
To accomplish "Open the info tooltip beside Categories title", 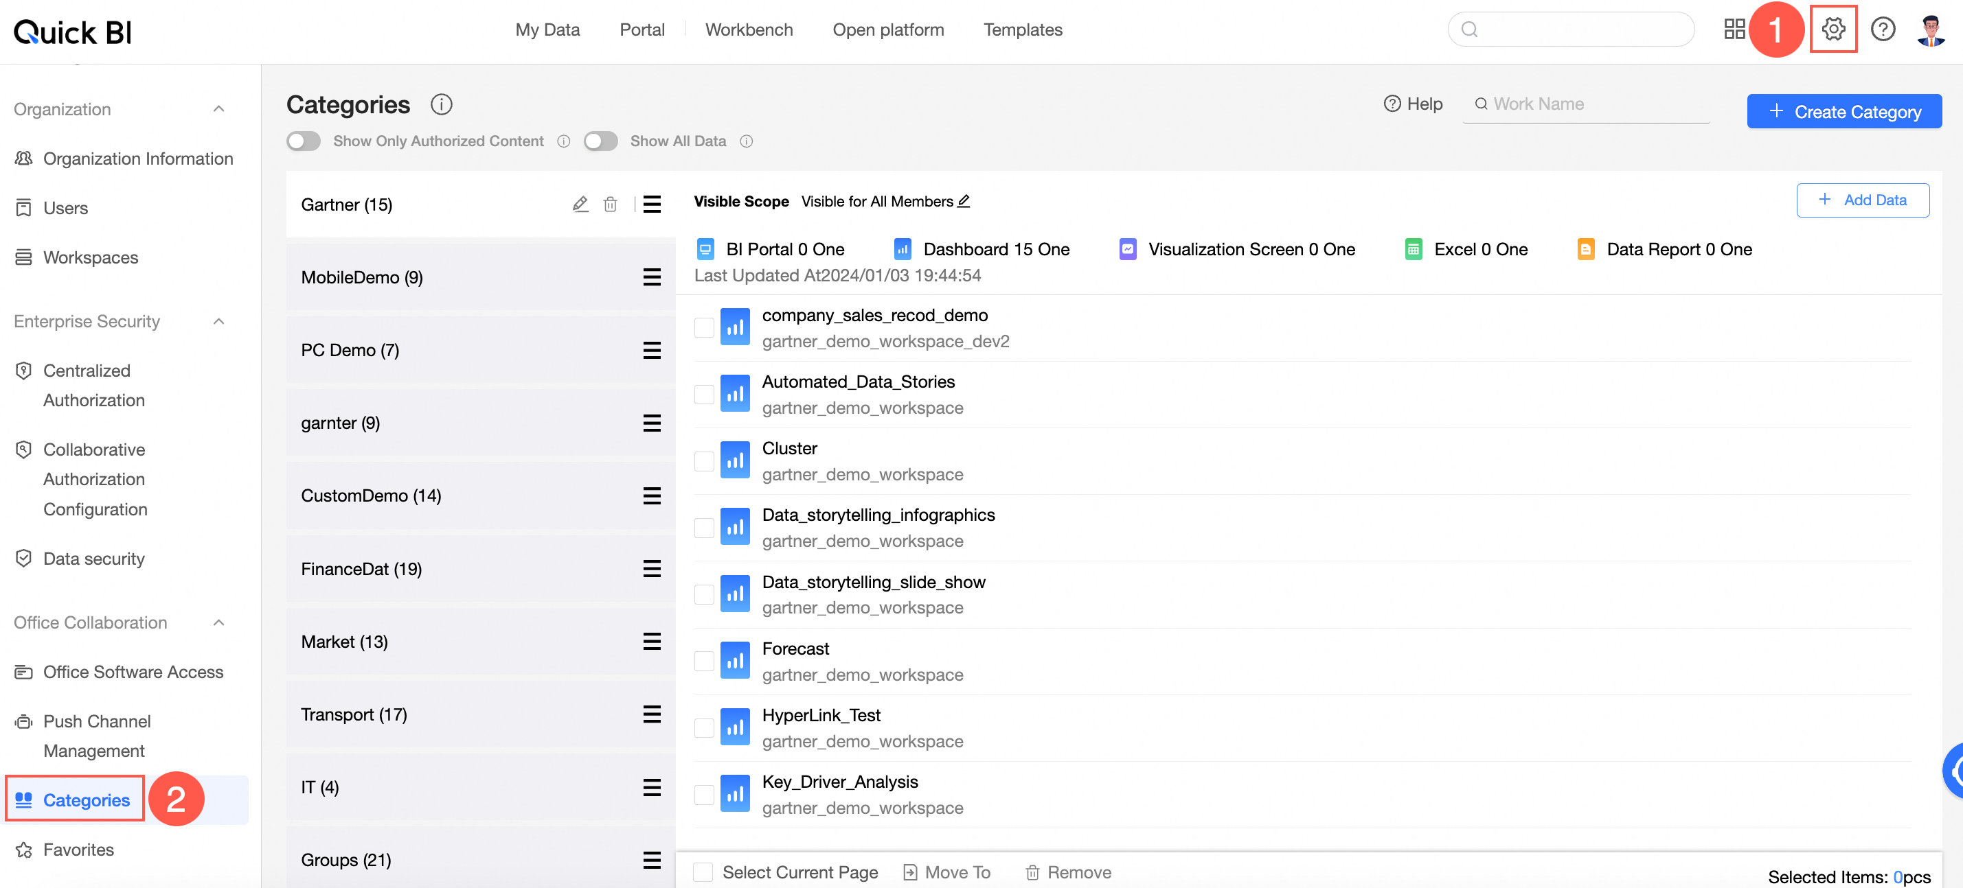I will click(440, 104).
